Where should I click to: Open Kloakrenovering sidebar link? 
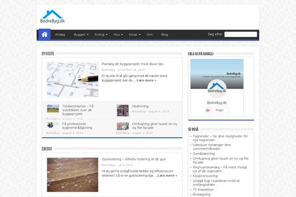(205, 176)
